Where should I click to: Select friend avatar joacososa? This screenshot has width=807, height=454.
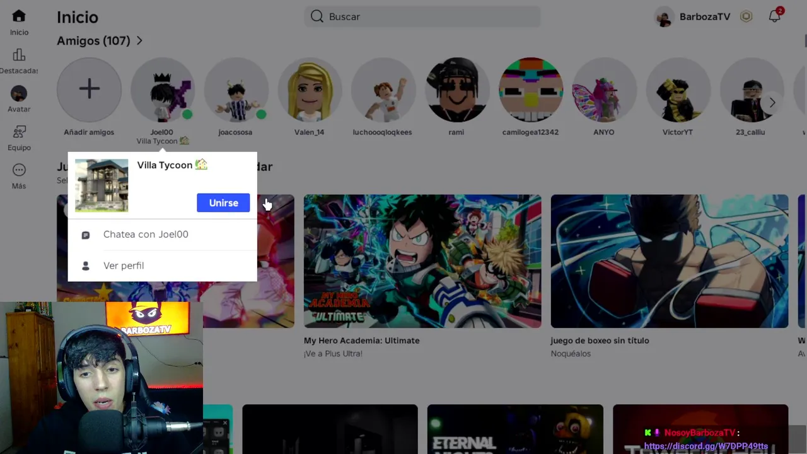[x=236, y=90]
